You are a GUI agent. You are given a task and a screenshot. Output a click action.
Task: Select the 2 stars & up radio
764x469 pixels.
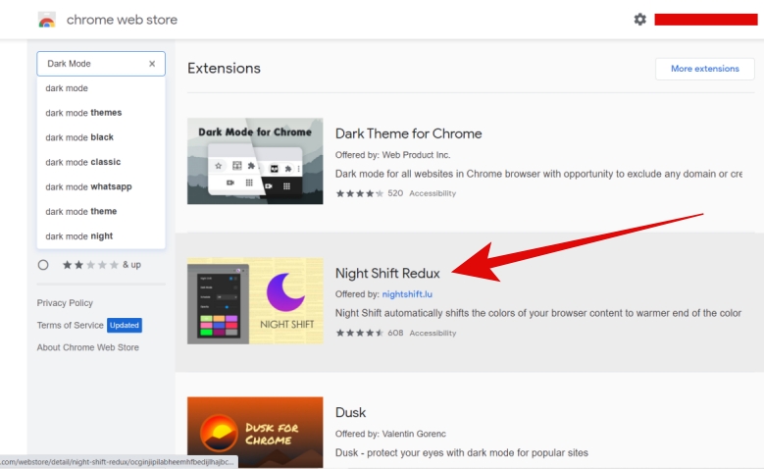pos(43,265)
